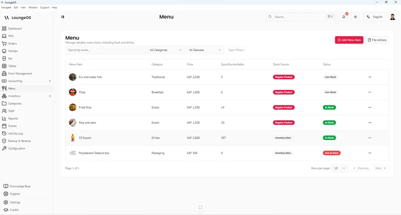Screen dimensions: 401x215
Task: Open the File Actions dropdown button
Action: tap(377, 40)
